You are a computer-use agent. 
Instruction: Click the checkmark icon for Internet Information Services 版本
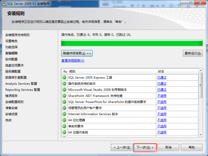click(64, 114)
